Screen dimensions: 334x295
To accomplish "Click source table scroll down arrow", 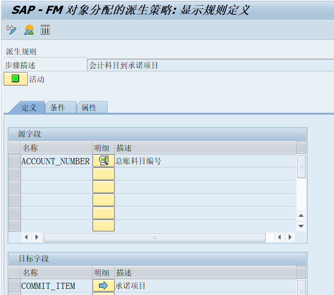I will click(x=301, y=226).
